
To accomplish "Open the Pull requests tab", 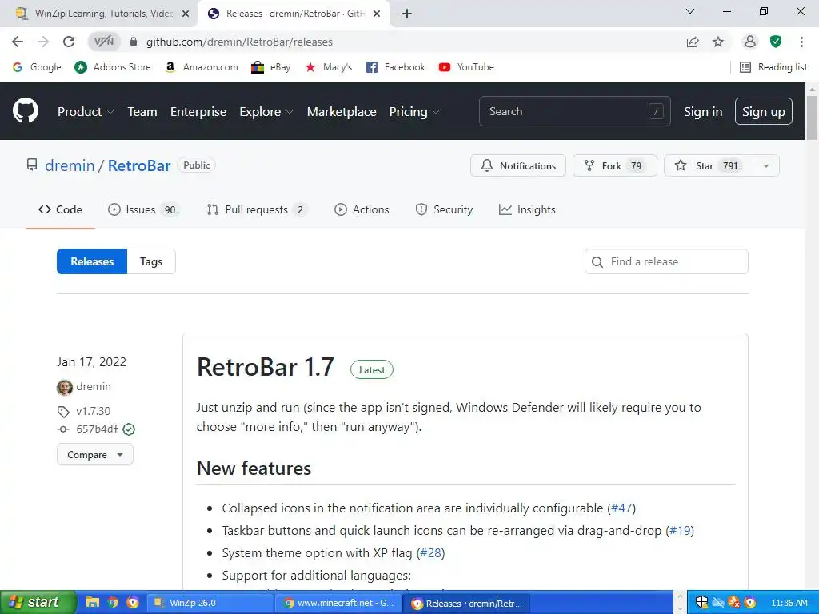I will 257,209.
